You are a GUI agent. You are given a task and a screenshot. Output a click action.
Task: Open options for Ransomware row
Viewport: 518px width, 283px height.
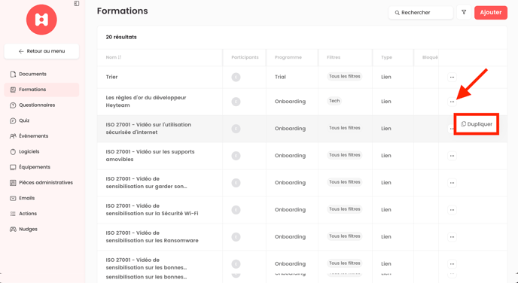(452, 237)
